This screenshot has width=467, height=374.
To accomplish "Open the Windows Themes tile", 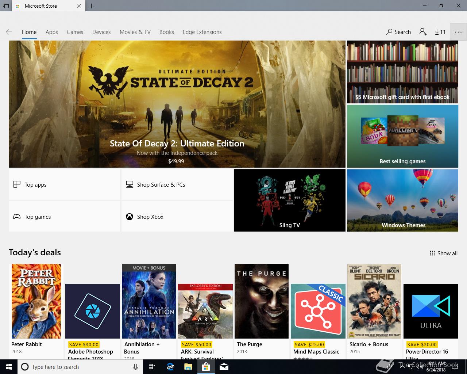I will tap(402, 200).
